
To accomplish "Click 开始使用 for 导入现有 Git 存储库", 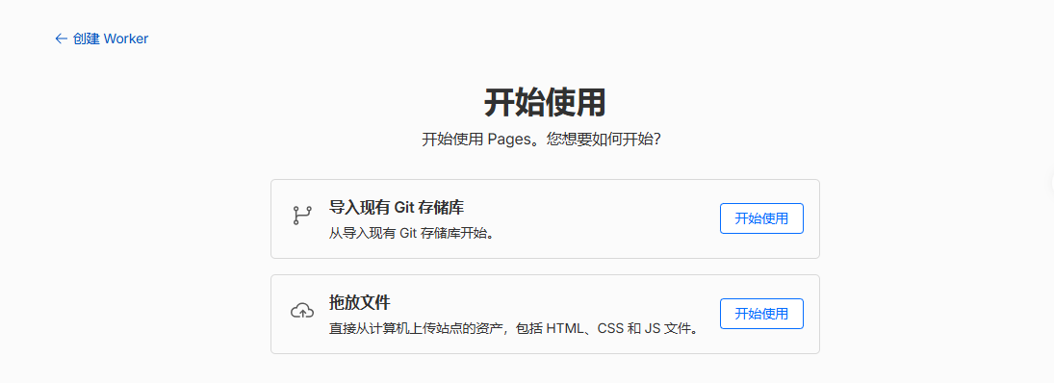I will pyautogui.click(x=761, y=218).
